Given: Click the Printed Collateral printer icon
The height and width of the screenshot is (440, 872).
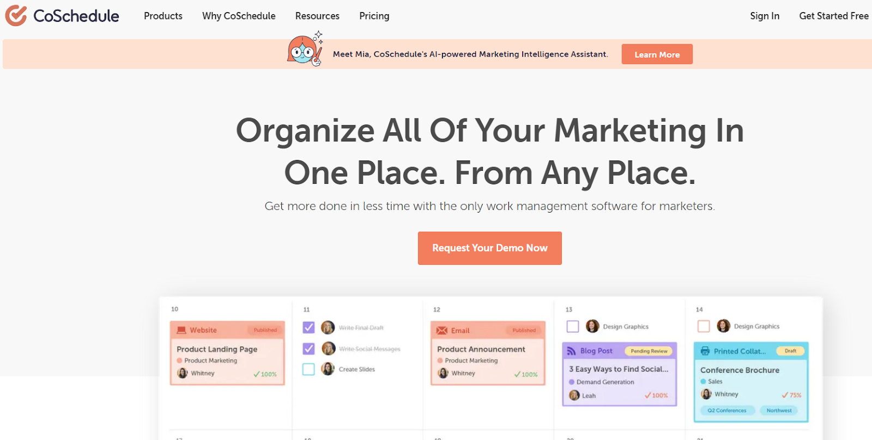Looking at the screenshot, I should tap(705, 351).
